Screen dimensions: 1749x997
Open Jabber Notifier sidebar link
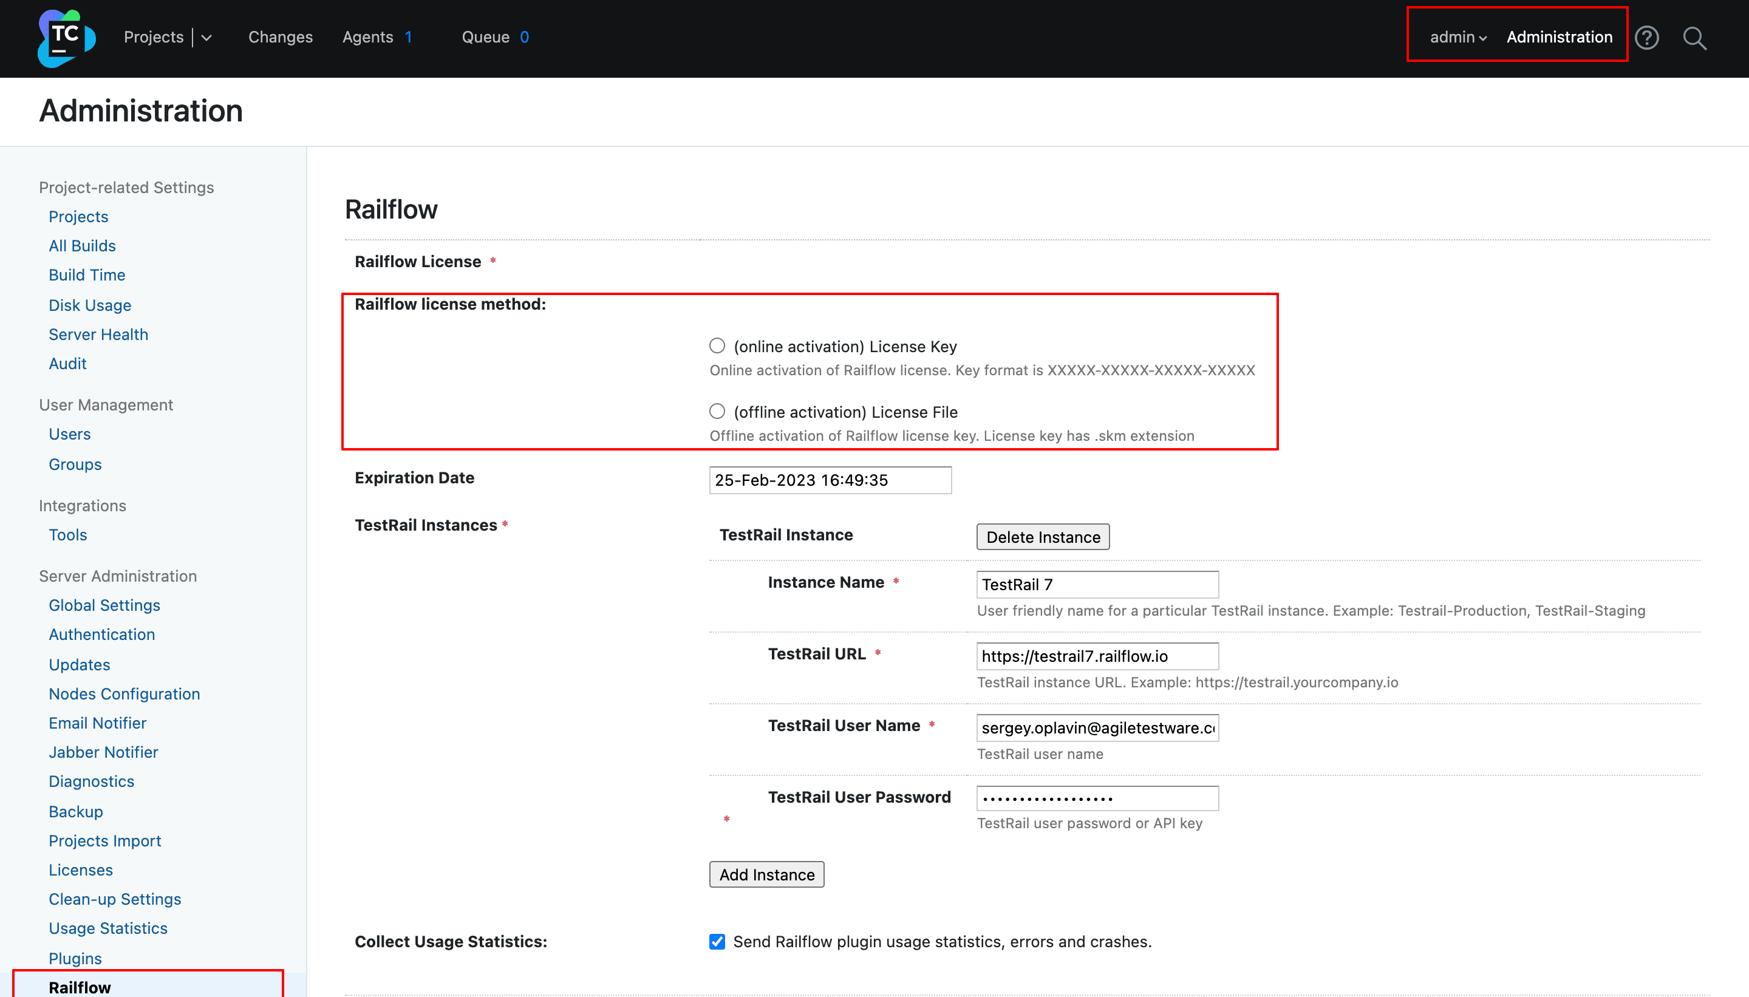coord(103,752)
